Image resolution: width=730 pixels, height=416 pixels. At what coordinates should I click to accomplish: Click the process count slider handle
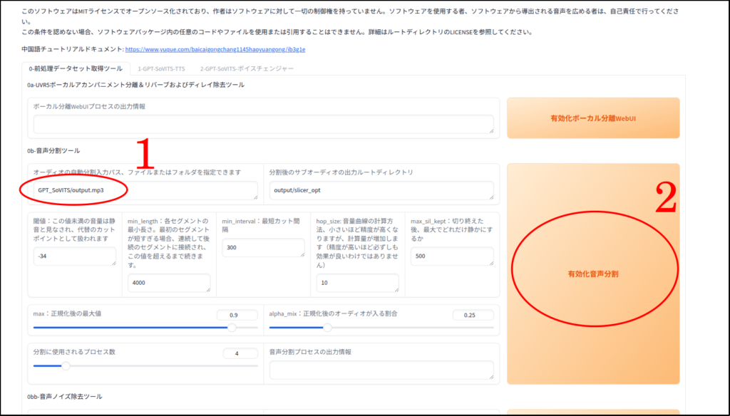(66, 365)
